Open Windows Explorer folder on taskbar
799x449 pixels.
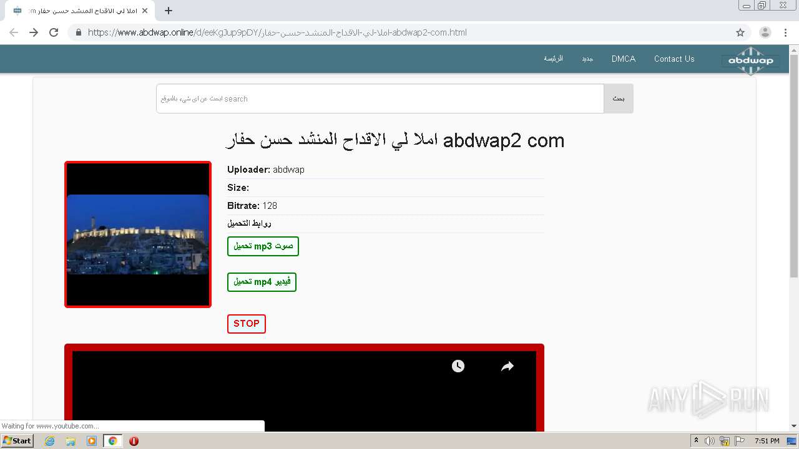71,441
